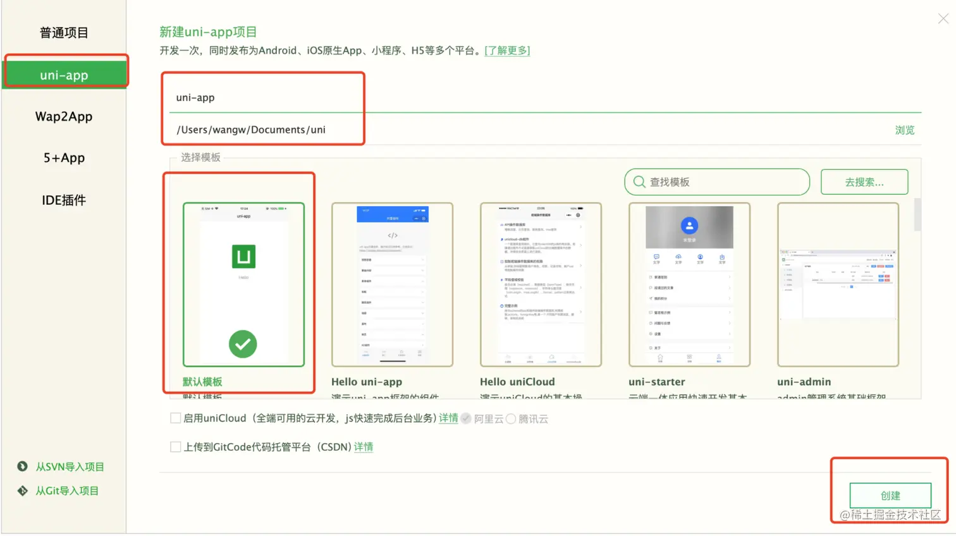
Task: Select the 腾讯云 radio option
Action: pos(511,418)
